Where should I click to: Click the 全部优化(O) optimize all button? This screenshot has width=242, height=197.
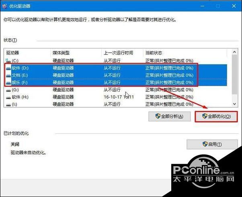tap(216, 117)
